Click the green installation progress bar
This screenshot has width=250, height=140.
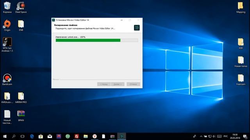pyautogui.click(x=96, y=40)
